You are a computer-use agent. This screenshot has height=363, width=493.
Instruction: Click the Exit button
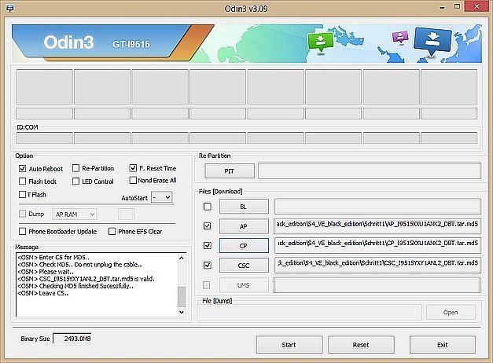pyautogui.click(x=443, y=345)
